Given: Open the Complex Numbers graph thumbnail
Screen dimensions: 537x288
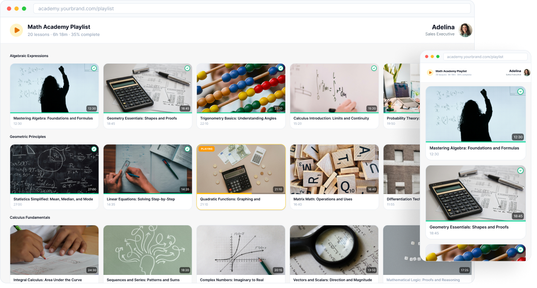Looking at the screenshot, I should tap(241, 250).
